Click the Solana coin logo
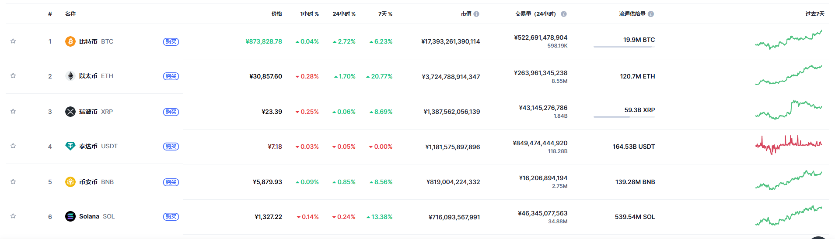The image size is (835, 239). (70, 216)
